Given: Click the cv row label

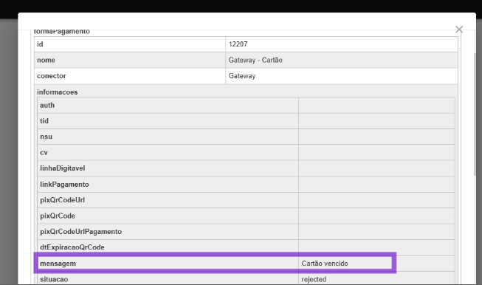Looking at the screenshot, I should click(x=44, y=153).
